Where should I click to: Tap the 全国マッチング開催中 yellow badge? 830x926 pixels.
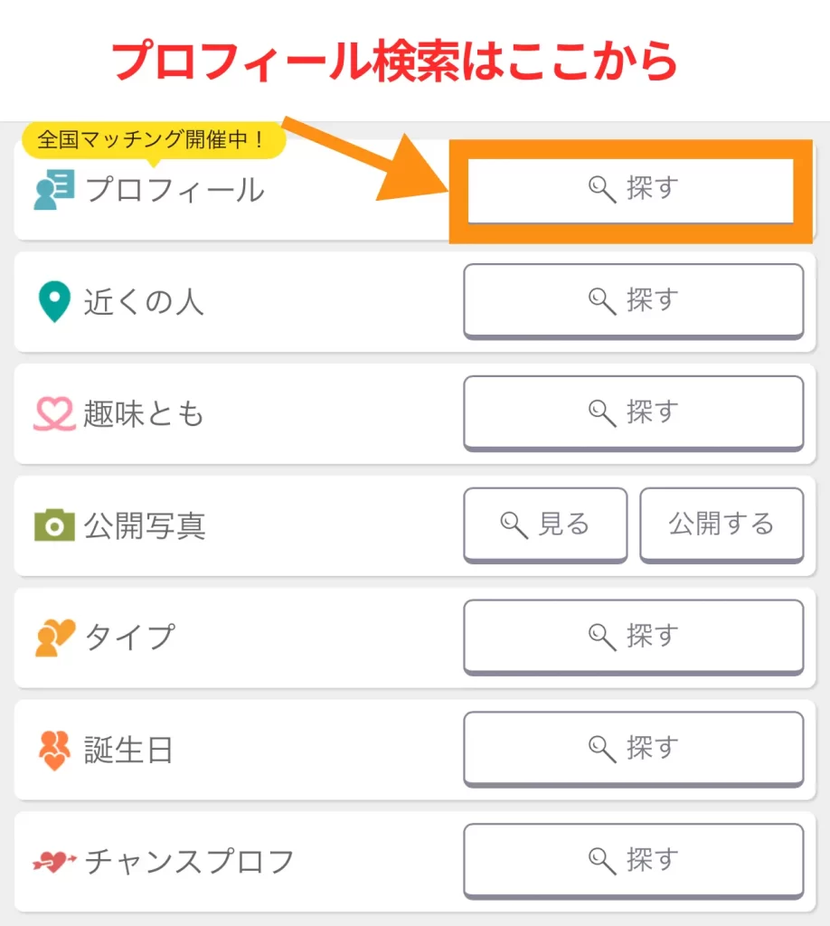click(153, 140)
